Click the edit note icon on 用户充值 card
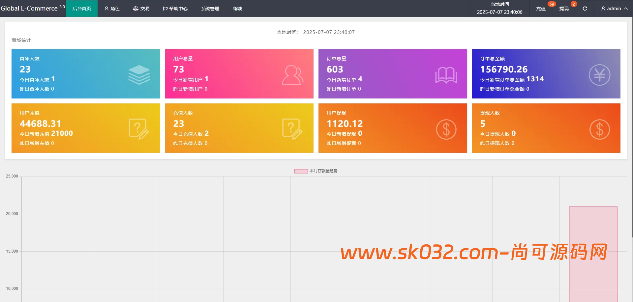This screenshot has width=633, height=302. pyautogui.click(x=139, y=129)
